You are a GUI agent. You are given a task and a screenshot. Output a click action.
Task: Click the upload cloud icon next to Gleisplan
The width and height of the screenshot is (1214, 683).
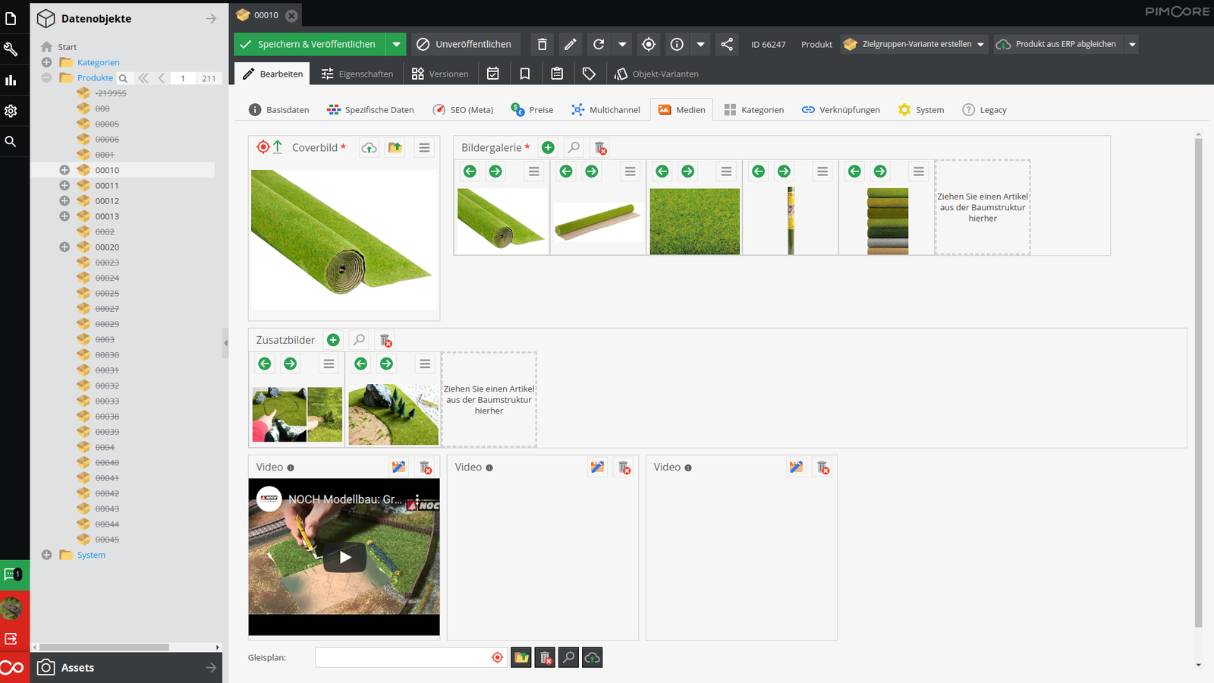[x=593, y=657]
